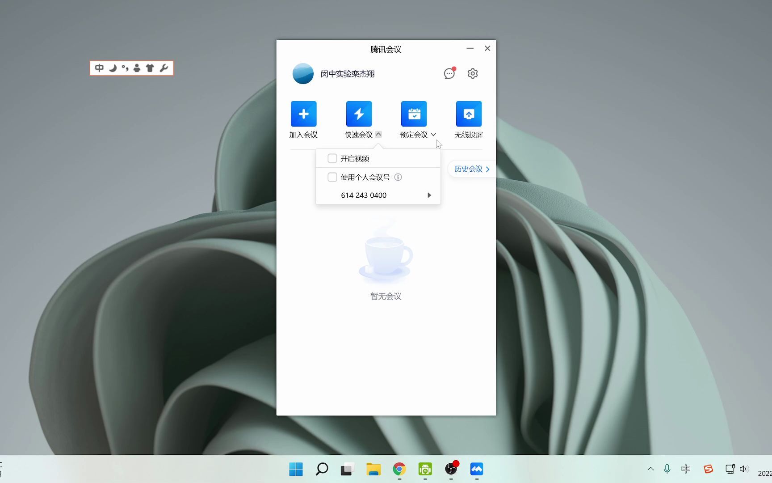Open File Explorer from taskbar

(373, 469)
